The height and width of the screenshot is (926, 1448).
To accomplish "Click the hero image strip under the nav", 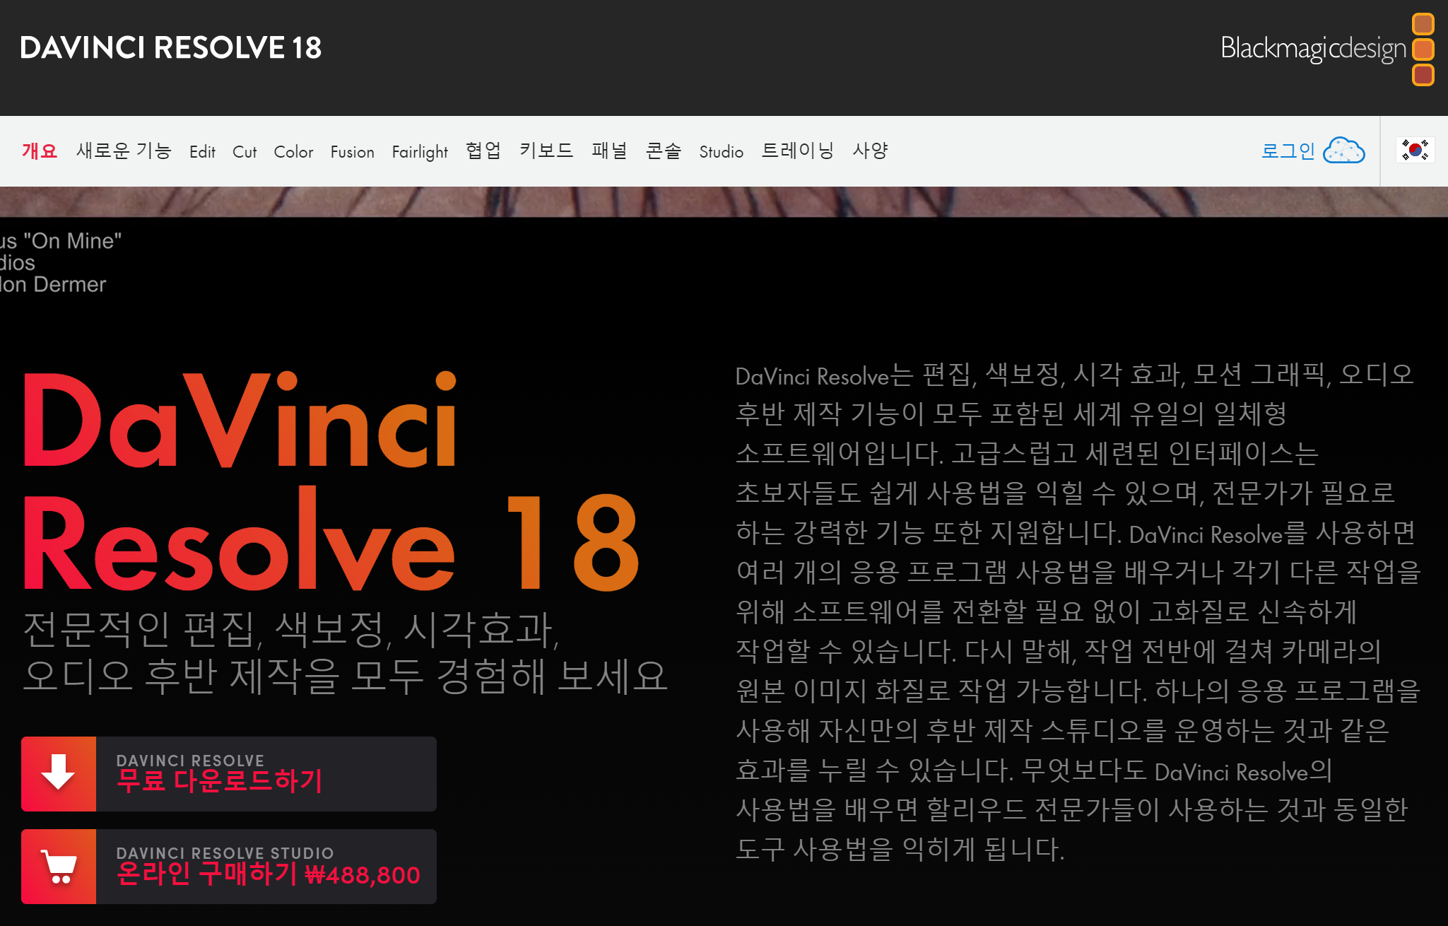I will click(724, 201).
